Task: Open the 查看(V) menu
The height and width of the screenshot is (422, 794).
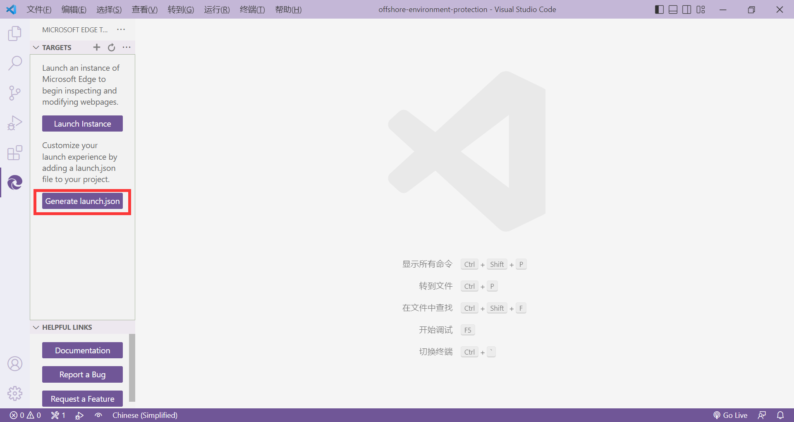Action: (145, 9)
